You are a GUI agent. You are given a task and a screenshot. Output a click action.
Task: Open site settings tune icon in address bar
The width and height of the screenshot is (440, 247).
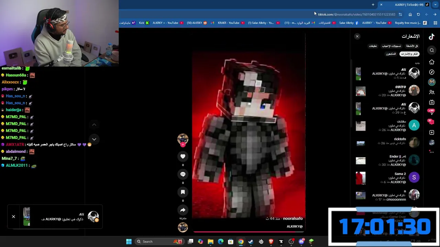[400, 14]
